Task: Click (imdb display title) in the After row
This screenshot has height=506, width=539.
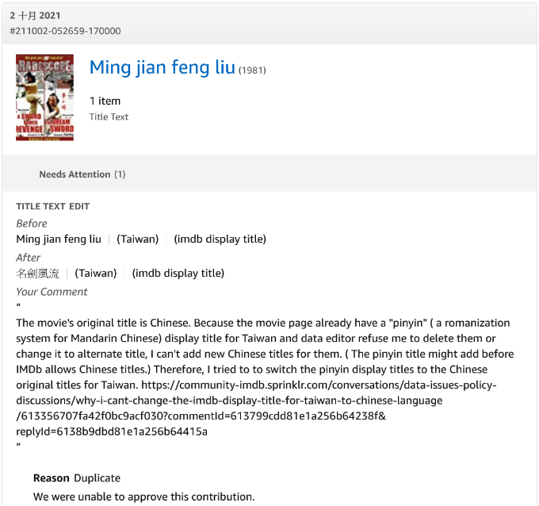Action: coord(178,274)
